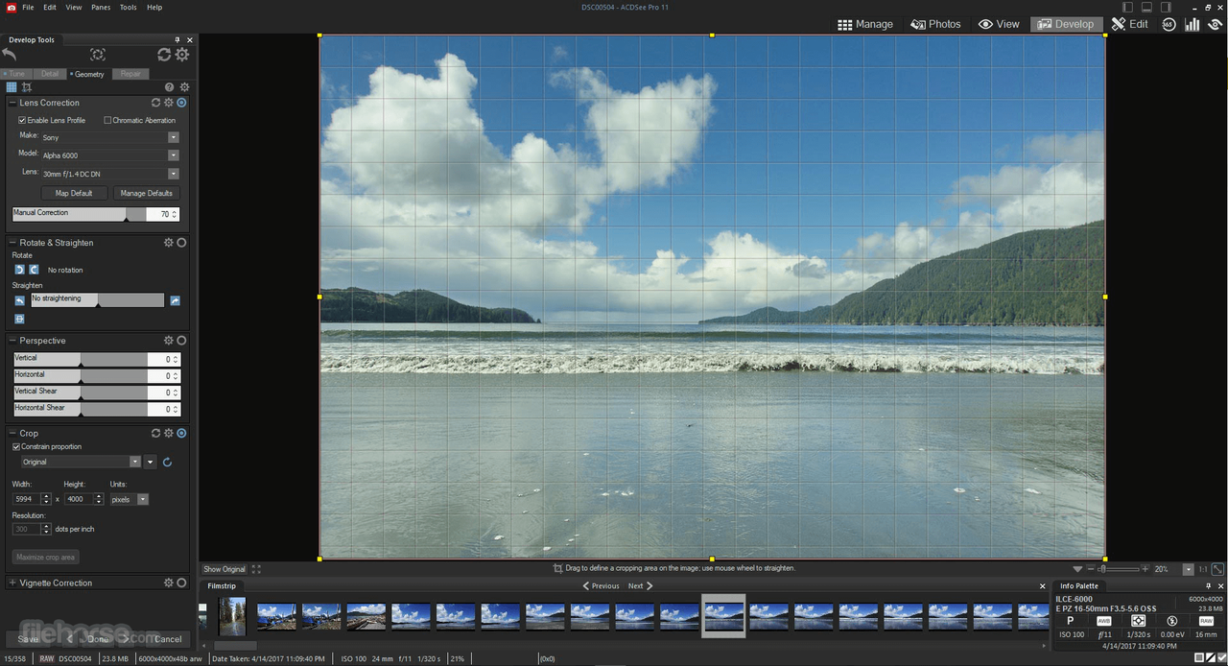The width and height of the screenshot is (1228, 666).
Task: Rotate the image counterclockwise
Action: 19,270
